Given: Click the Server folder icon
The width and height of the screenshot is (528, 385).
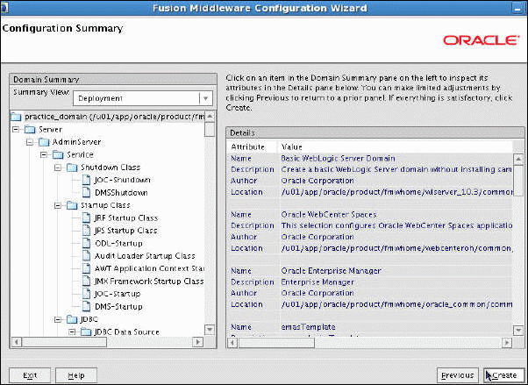Looking at the screenshot, I should pos(30,129).
